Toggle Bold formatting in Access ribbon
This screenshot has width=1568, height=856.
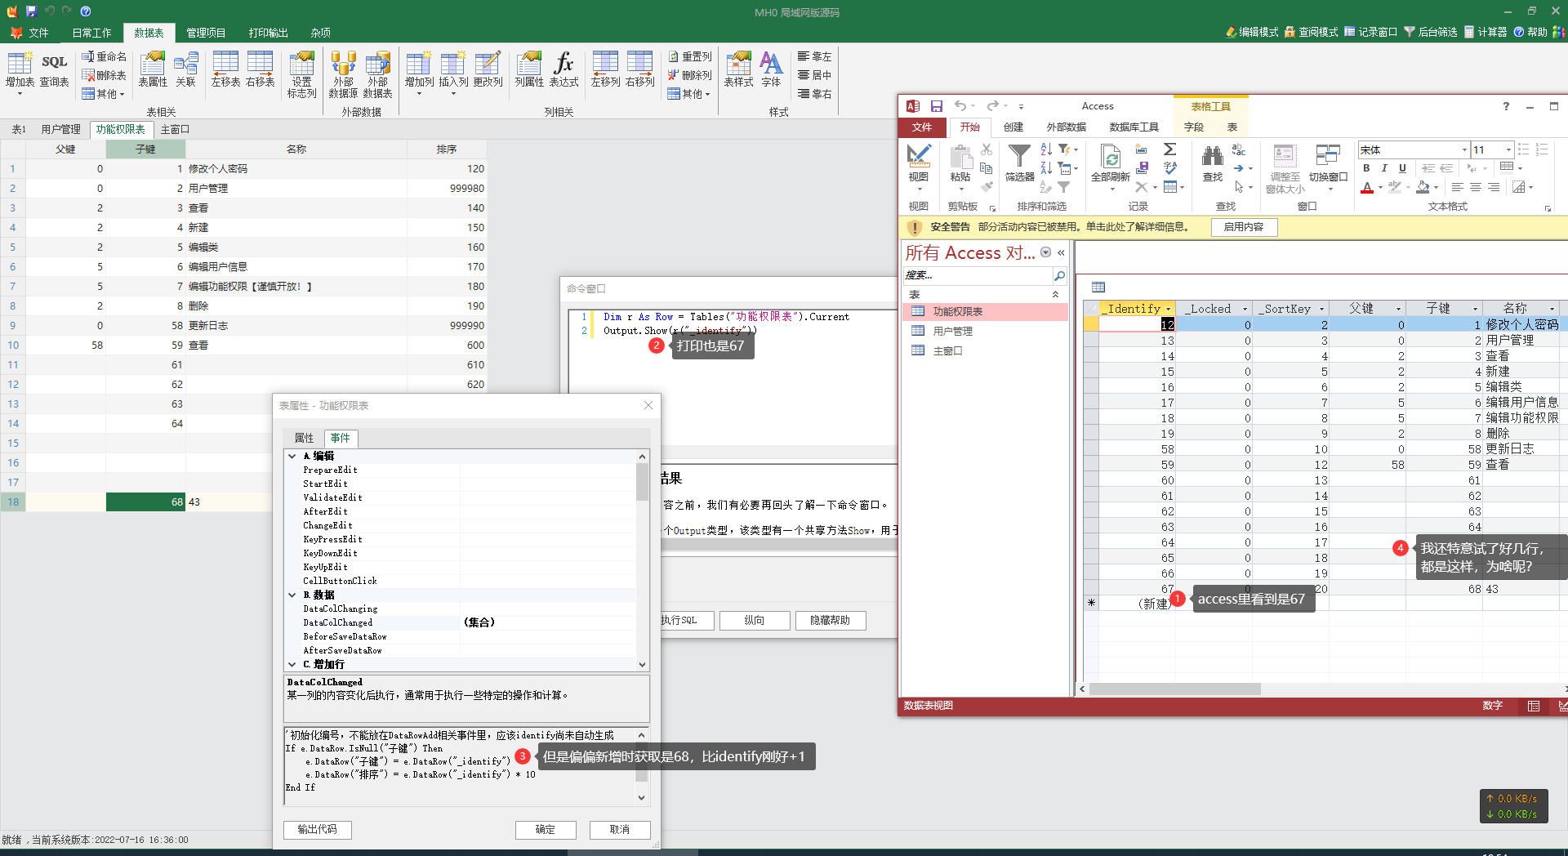point(1366,168)
